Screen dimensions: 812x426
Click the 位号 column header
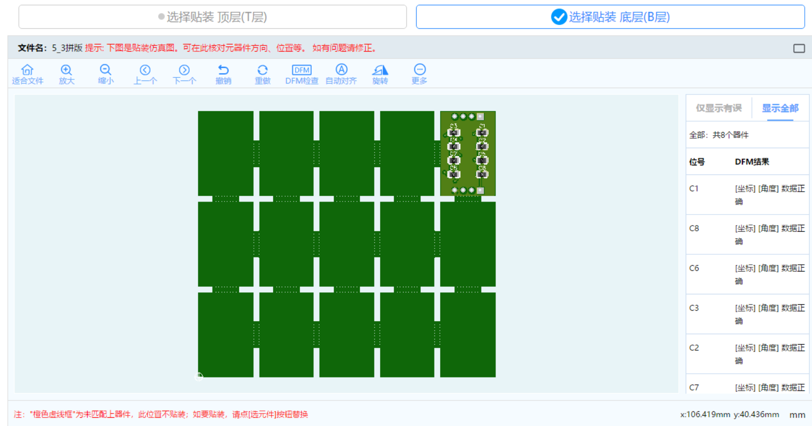tap(697, 161)
